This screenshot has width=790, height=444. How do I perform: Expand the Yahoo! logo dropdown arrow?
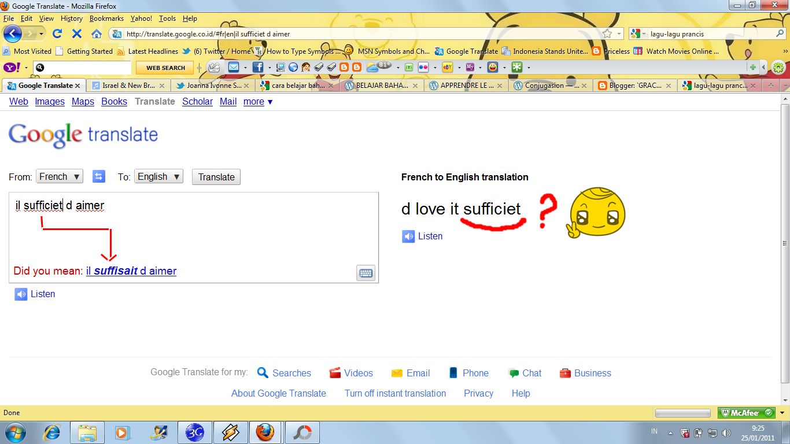[x=25, y=68]
